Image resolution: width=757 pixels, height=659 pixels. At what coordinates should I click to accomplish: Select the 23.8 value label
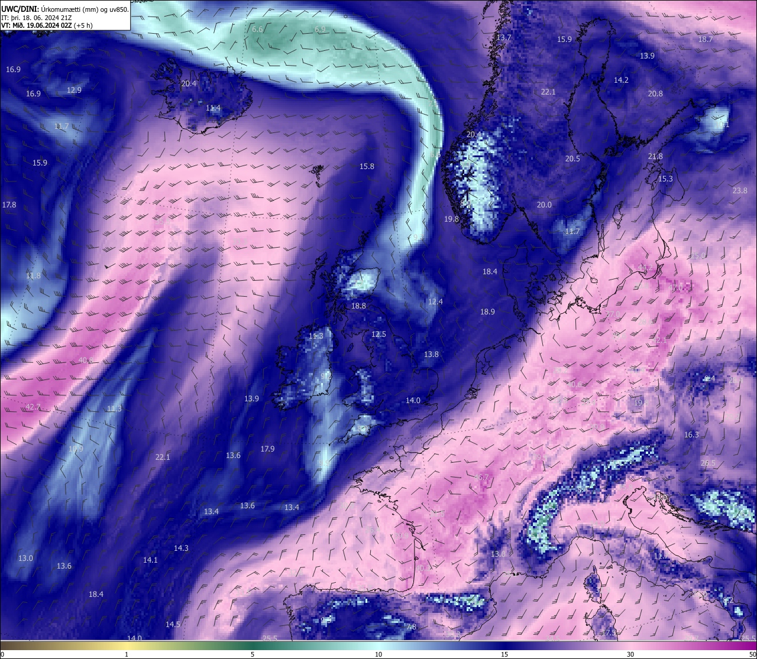click(x=740, y=191)
